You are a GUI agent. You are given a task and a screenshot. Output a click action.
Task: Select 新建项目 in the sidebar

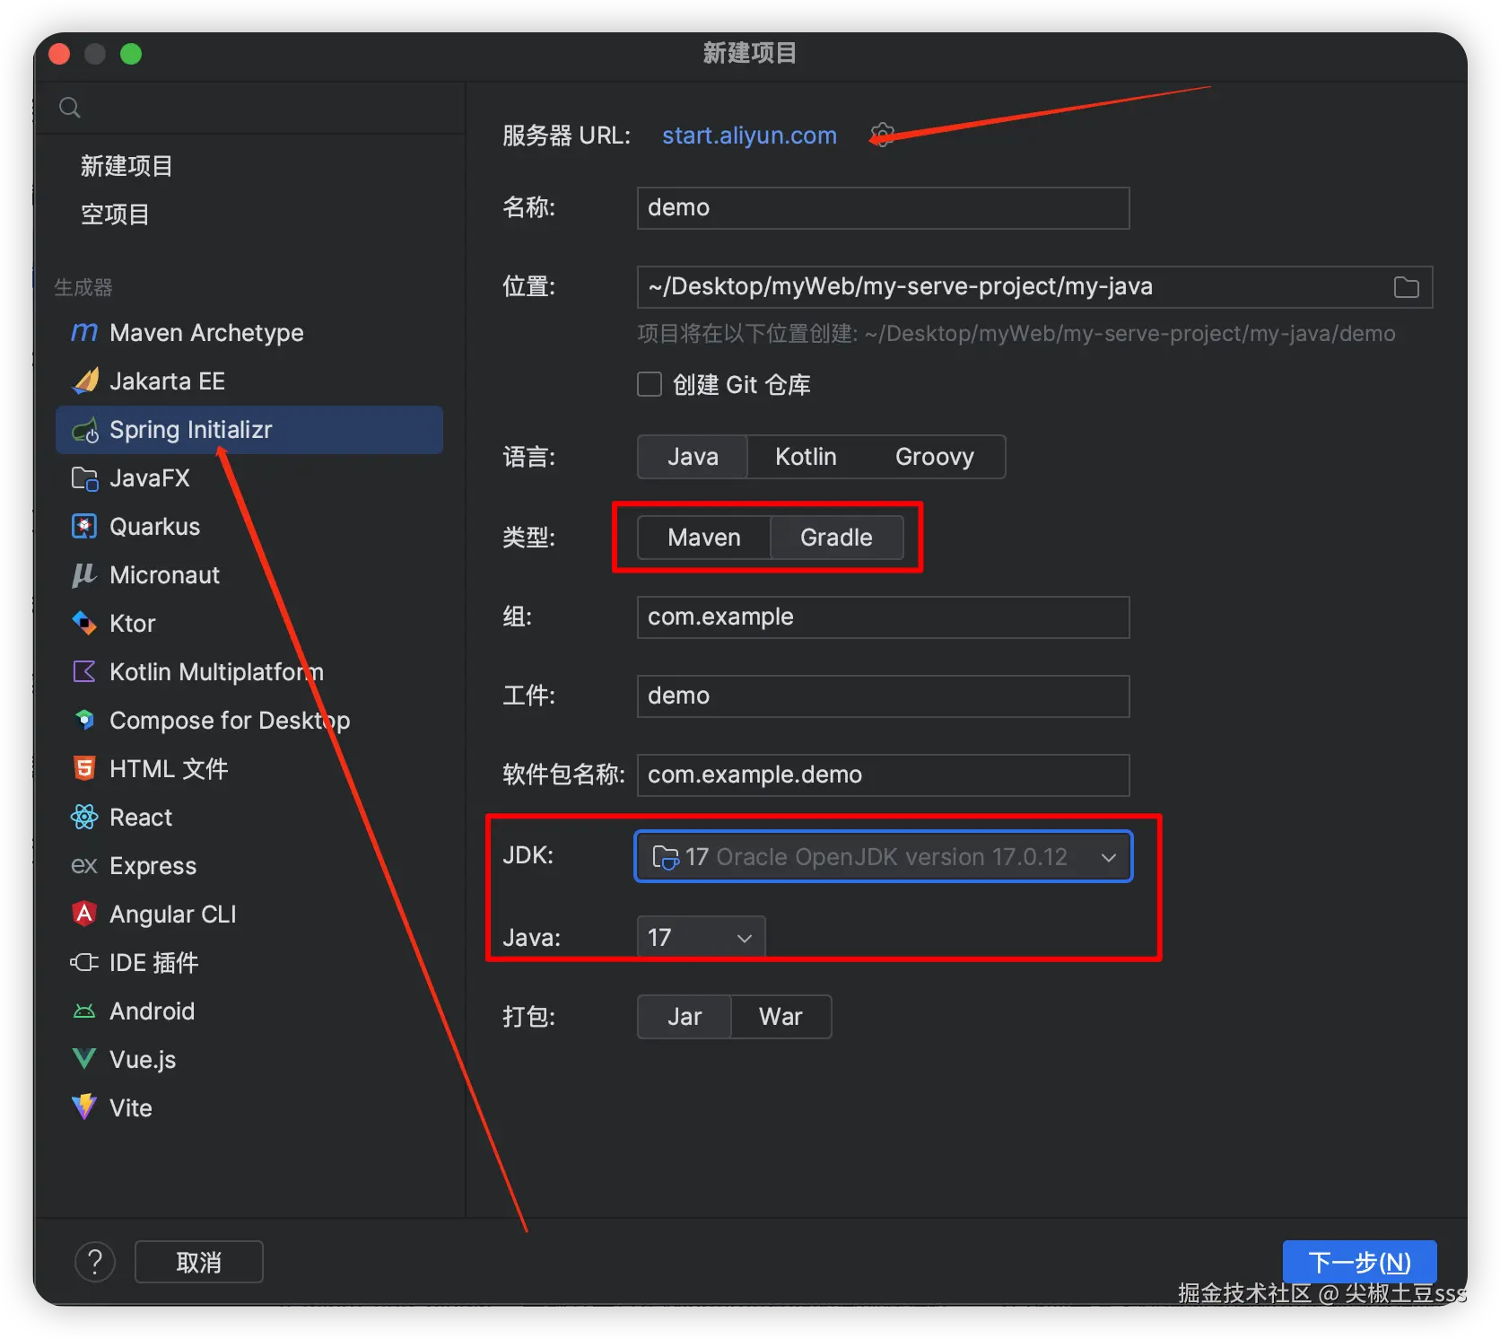pos(126,166)
